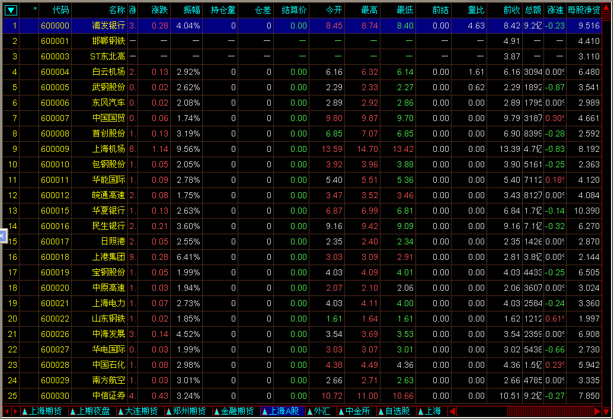614x420 pixels.
Task: Switch to the 上期夜盘 tab
Action: click(90, 411)
